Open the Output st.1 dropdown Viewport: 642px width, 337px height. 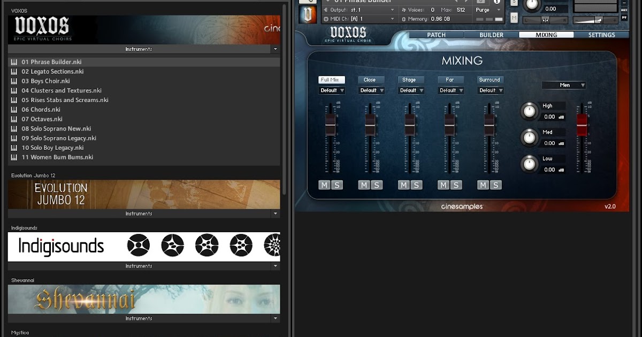tap(360, 10)
